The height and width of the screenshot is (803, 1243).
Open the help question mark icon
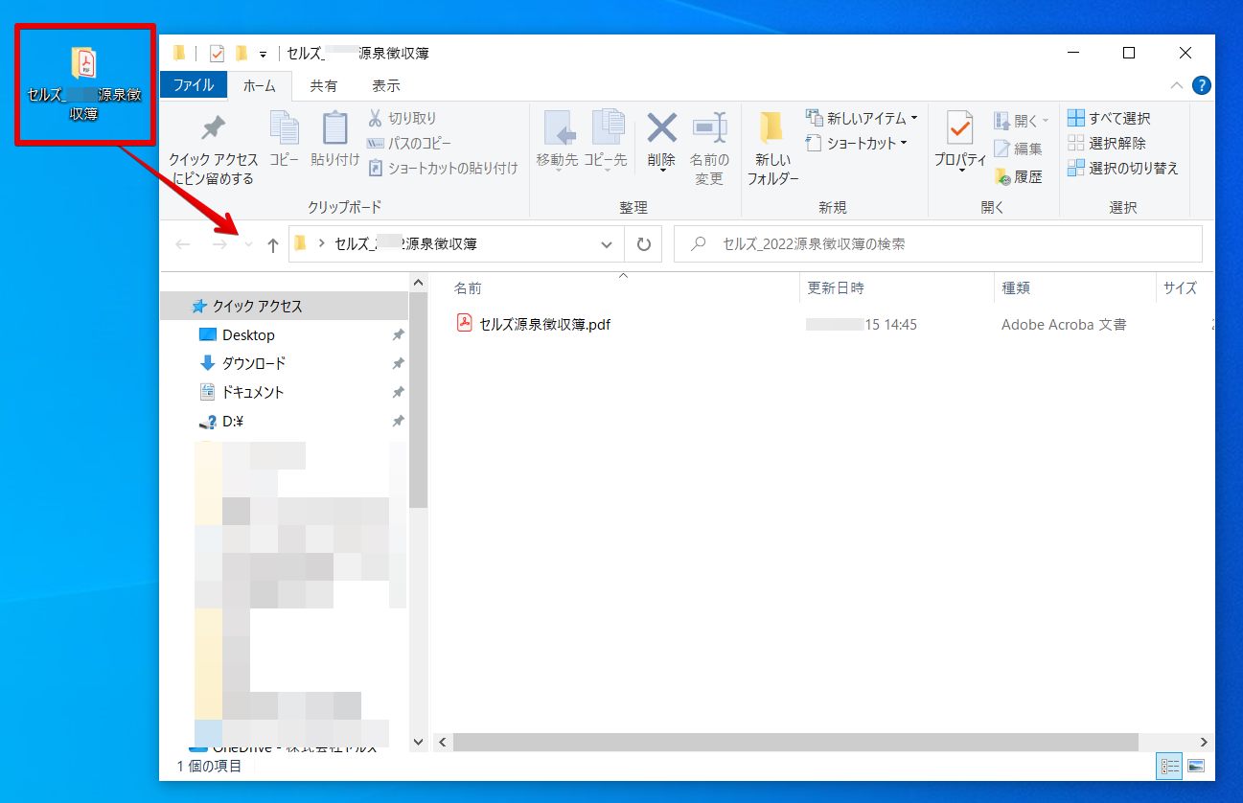[1201, 86]
